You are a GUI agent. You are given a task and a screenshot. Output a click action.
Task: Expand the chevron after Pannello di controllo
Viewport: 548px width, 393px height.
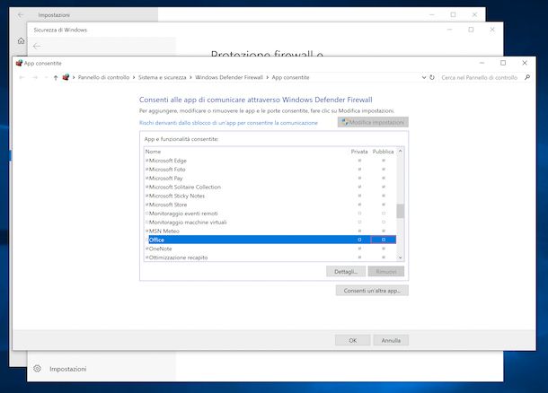(134, 77)
